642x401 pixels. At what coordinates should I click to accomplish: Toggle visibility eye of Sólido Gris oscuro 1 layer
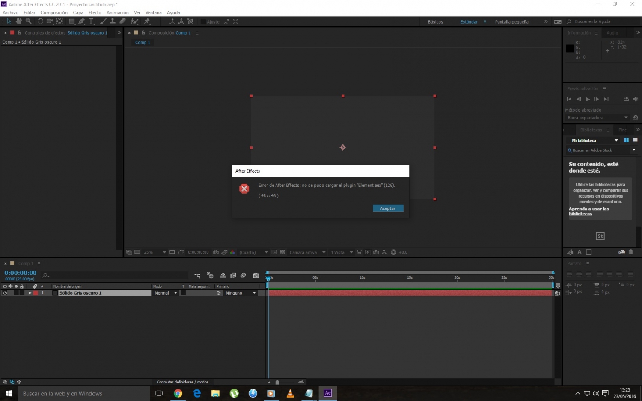click(x=5, y=293)
